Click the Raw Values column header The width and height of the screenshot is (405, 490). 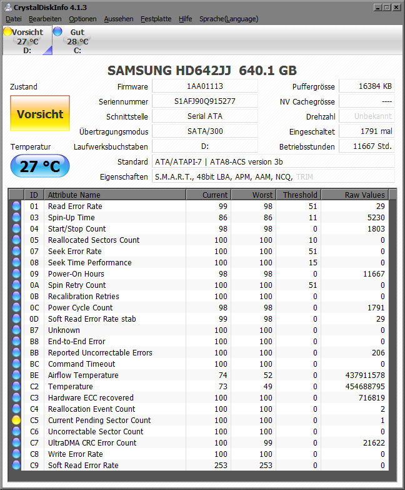(x=355, y=195)
